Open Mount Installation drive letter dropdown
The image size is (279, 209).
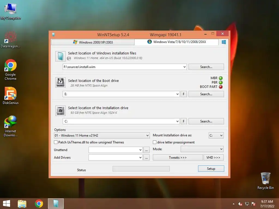216,136
